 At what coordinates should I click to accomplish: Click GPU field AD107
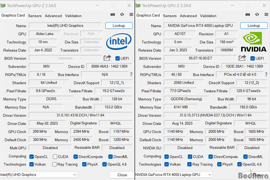click(x=180, y=34)
